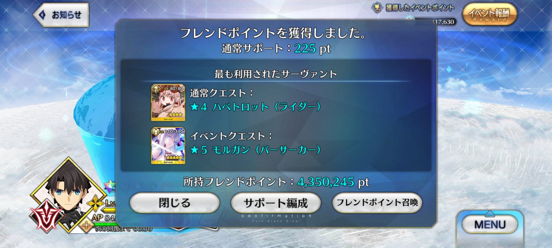Tap the ★5 モルガン servant name

pos(255,150)
